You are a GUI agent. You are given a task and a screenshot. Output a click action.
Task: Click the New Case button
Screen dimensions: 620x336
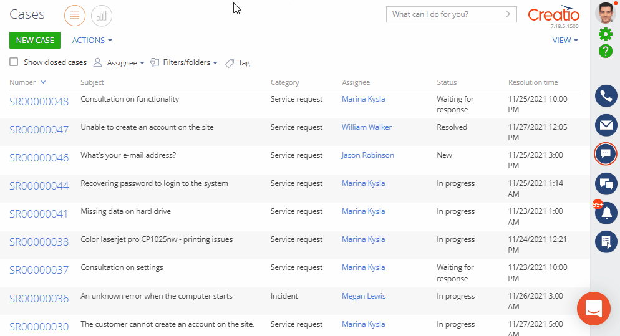35,41
